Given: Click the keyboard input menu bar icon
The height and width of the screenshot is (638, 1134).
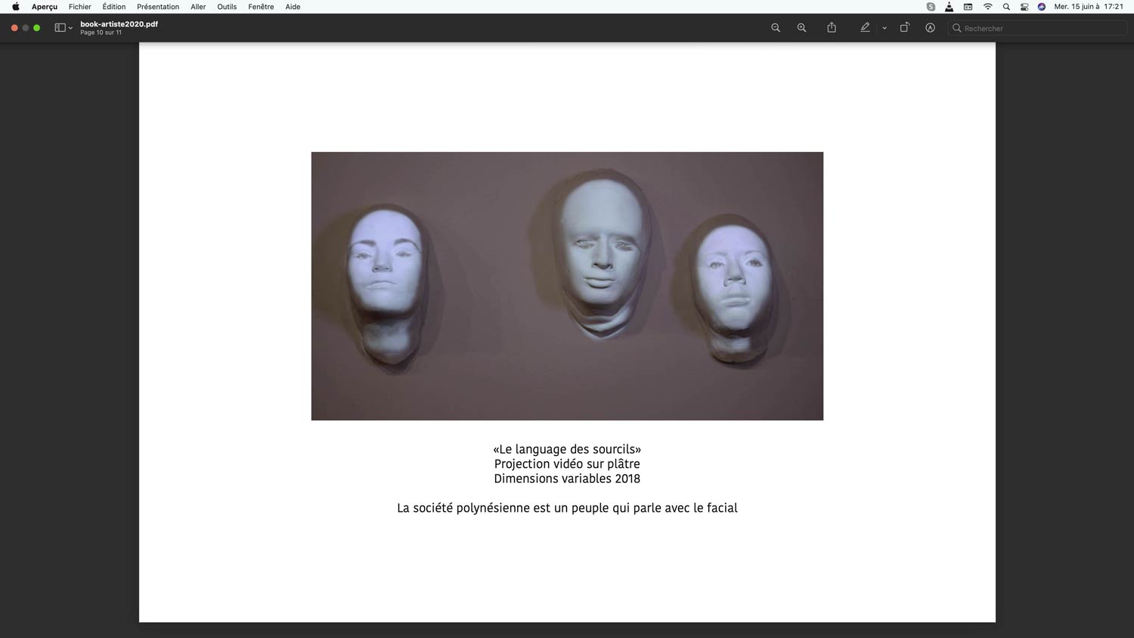Looking at the screenshot, I should pos(968,7).
